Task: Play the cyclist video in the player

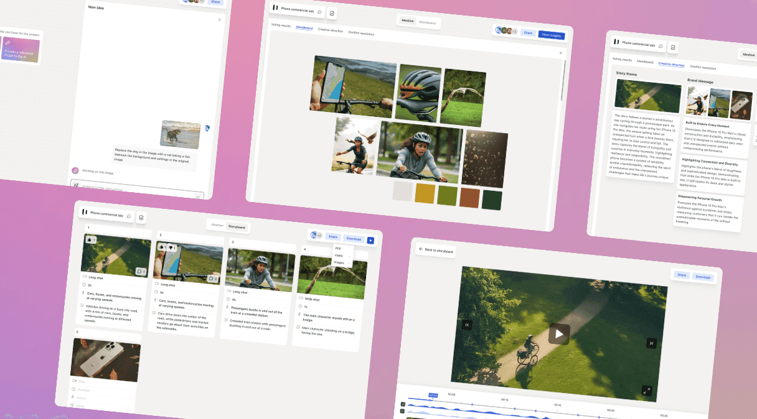Action: pyautogui.click(x=559, y=334)
